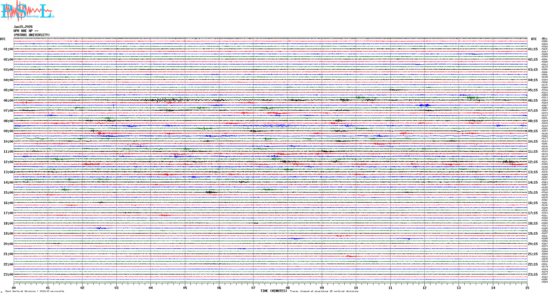Click the 09:15 right time label
This screenshot has height=295, width=549.
tap(533, 131)
